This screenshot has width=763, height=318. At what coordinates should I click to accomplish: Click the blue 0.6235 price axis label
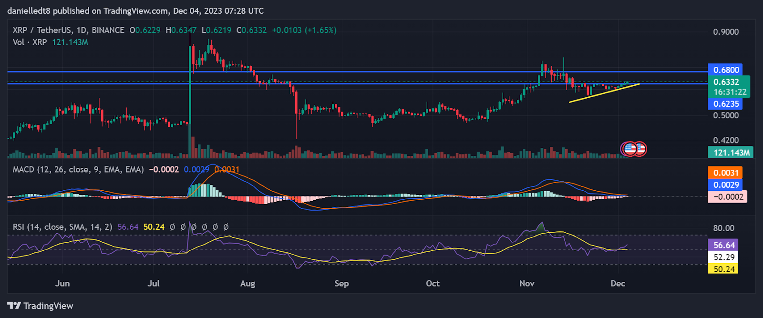725,103
